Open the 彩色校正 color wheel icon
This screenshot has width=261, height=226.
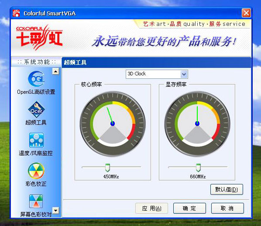[36, 171]
